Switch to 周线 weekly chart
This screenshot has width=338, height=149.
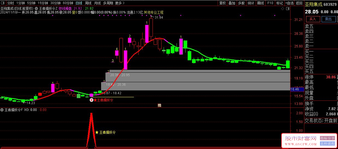(88, 3)
